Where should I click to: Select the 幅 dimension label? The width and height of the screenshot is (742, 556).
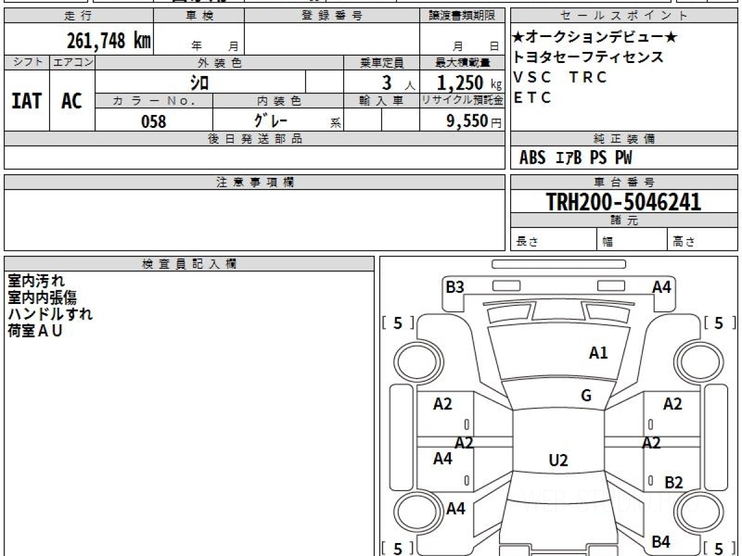608,242
